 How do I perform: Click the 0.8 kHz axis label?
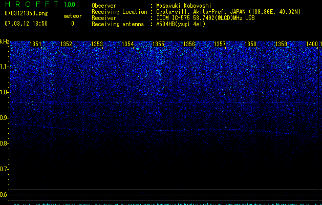coord(4,143)
